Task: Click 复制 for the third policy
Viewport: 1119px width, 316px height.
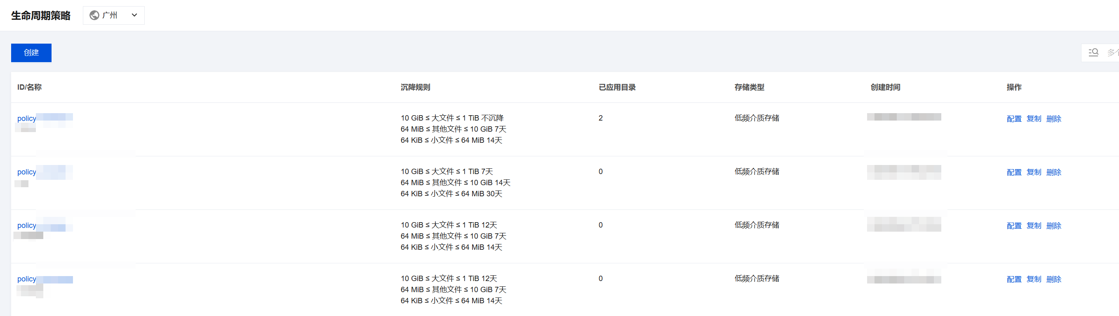Action: (x=1034, y=226)
